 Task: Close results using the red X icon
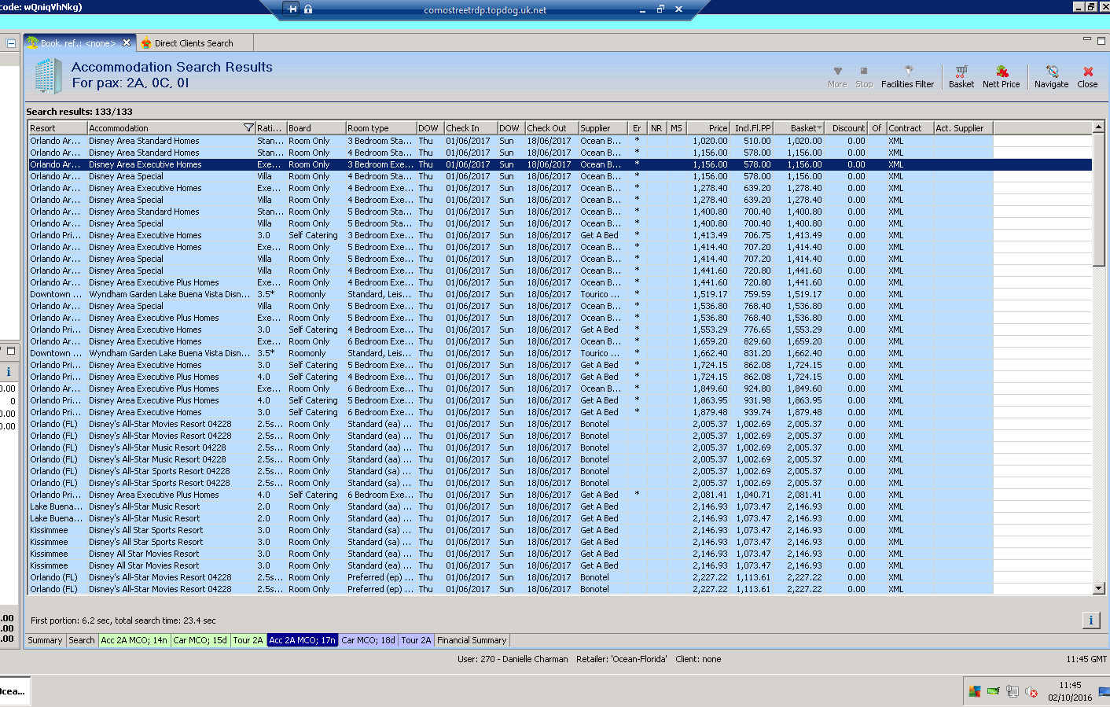[1087, 72]
